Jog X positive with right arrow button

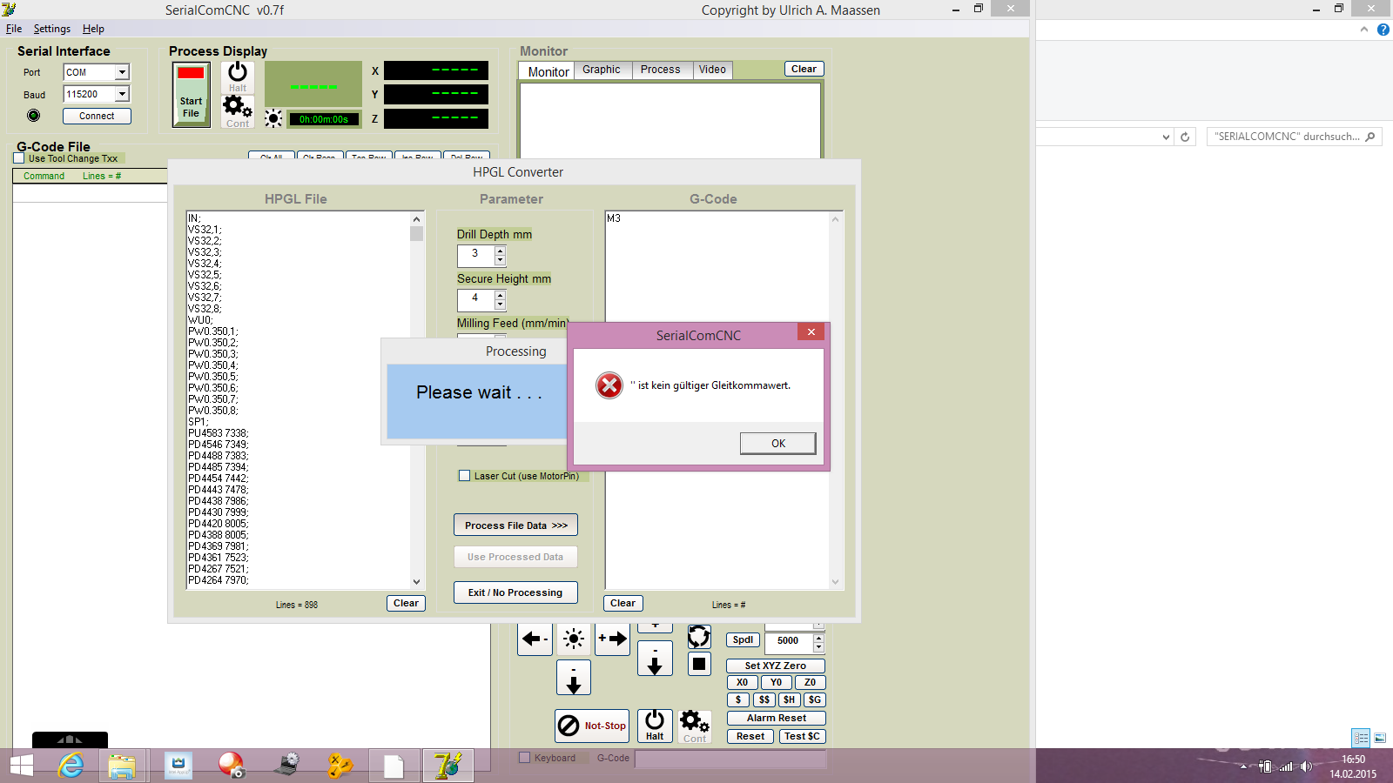click(612, 639)
